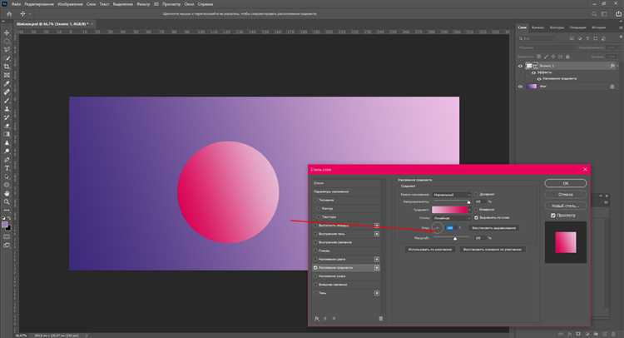Click the fx icon in Layer Style dialog

click(317, 318)
